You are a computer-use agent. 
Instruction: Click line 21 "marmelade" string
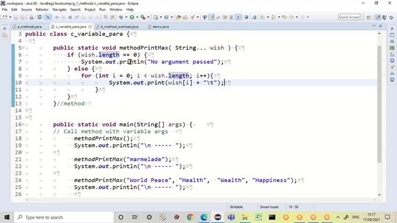[x=145, y=159]
